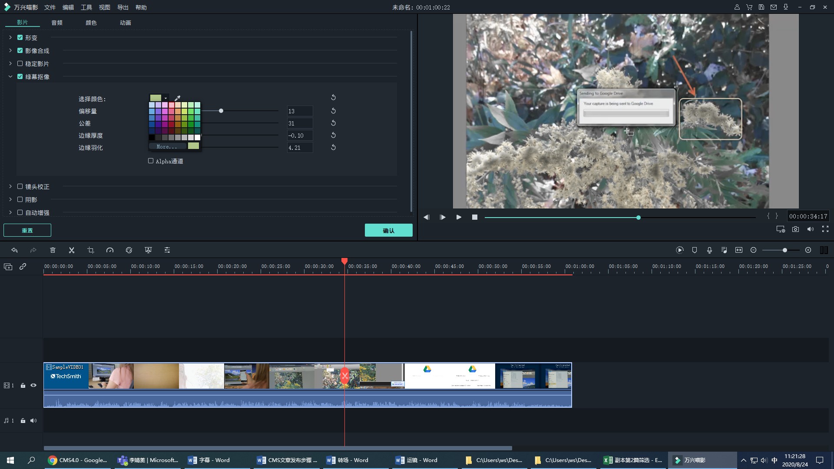This screenshot has width=834, height=469.
Task: Take a snapshot with the camera icon
Action: [x=795, y=229]
